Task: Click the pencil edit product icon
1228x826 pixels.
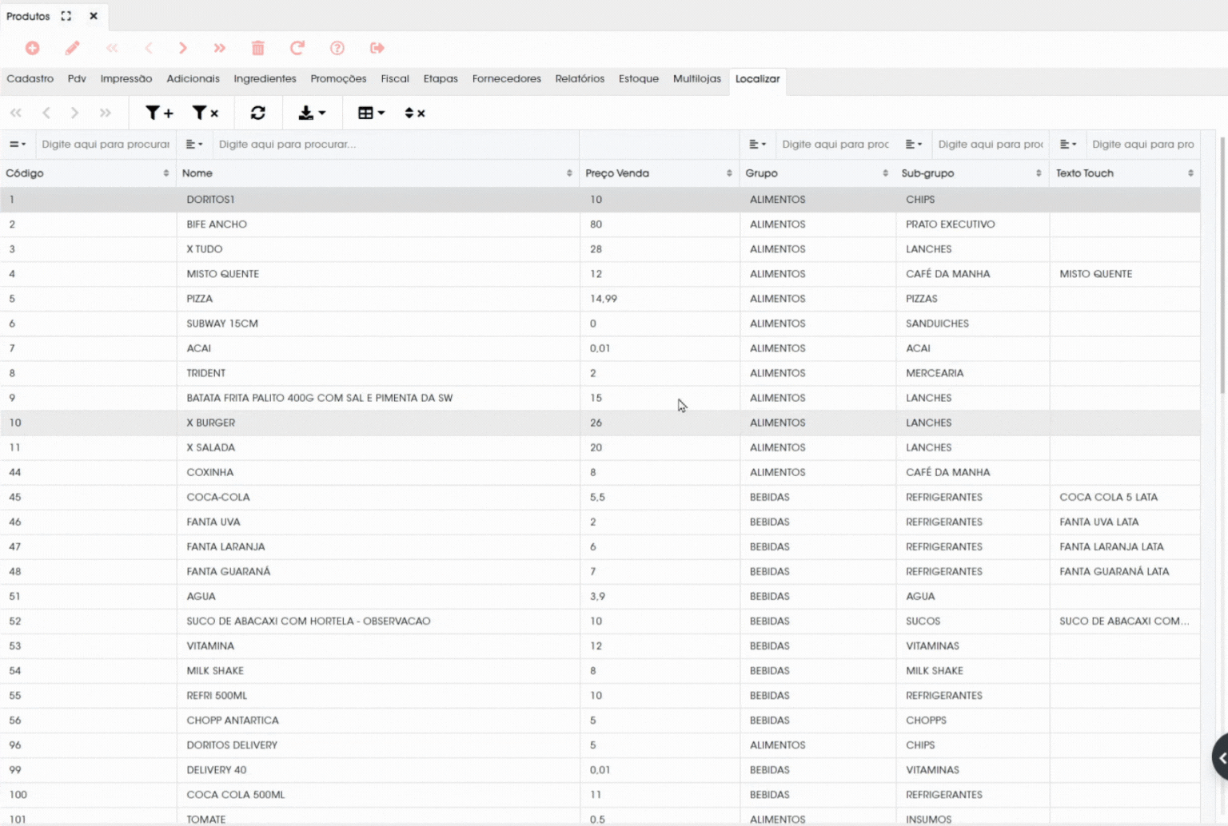Action: pyautogui.click(x=72, y=48)
